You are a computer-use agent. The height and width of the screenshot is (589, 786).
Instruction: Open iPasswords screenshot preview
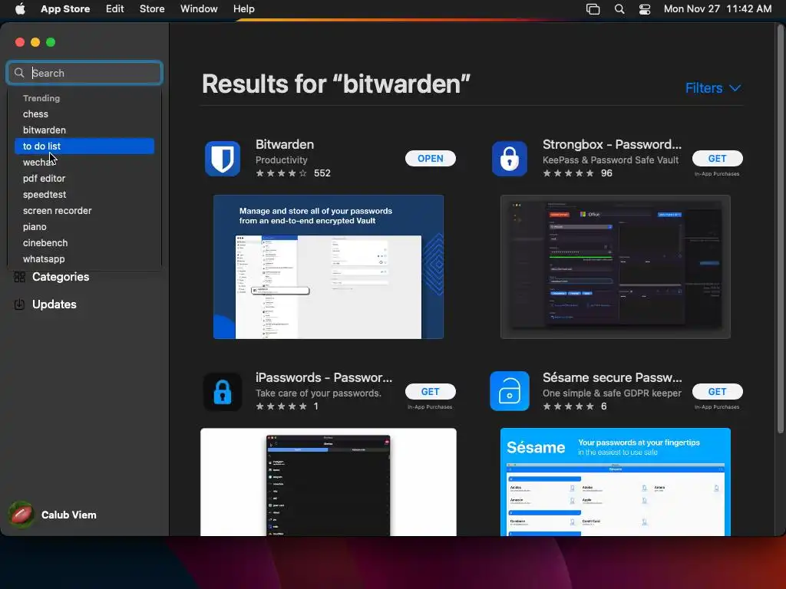point(329,482)
